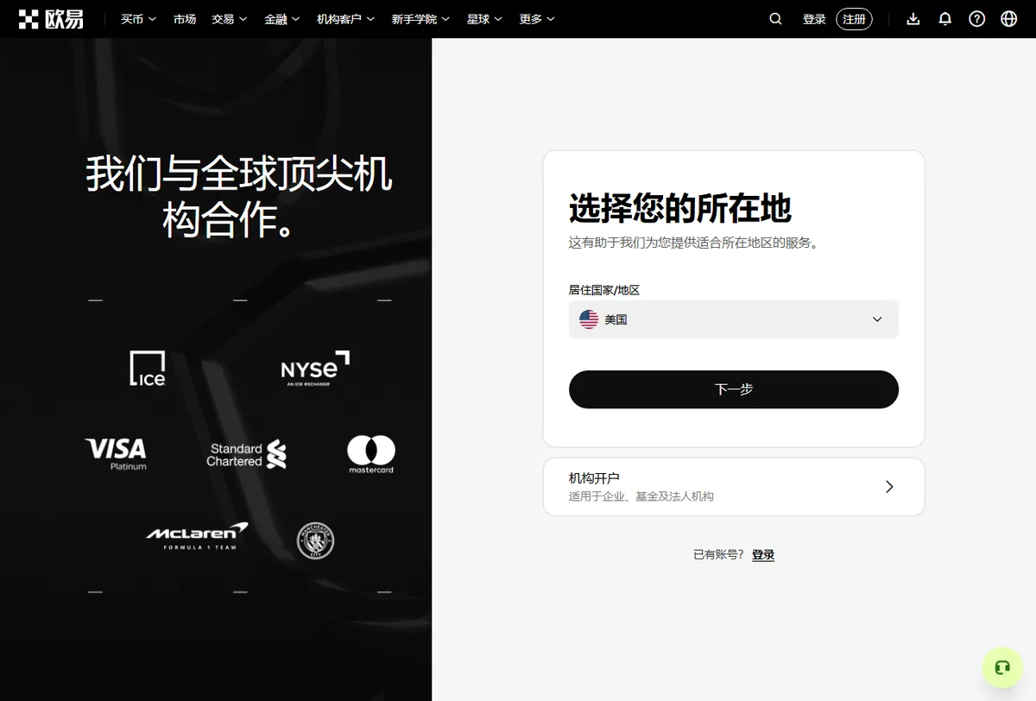Click the VISA Platinum logo
Screen dimensions: 1036x701
tap(116, 454)
